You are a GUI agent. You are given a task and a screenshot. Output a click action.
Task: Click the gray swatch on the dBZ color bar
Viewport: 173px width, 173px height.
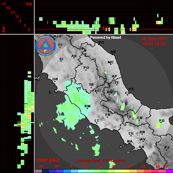click(38, 171)
